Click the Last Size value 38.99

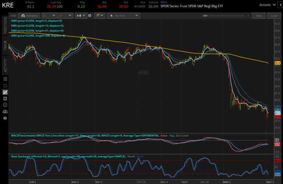click(51, 7)
